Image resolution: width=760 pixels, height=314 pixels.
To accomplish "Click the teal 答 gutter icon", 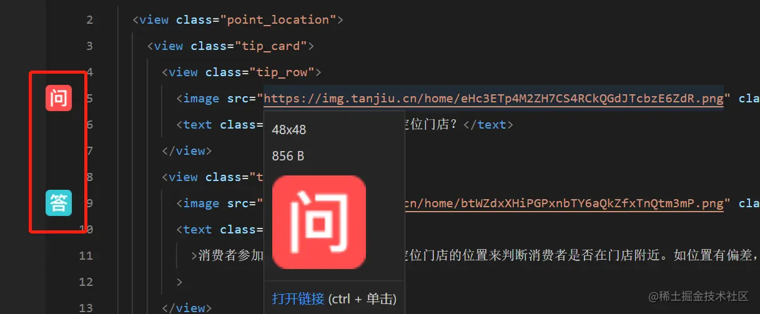I will point(59,203).
